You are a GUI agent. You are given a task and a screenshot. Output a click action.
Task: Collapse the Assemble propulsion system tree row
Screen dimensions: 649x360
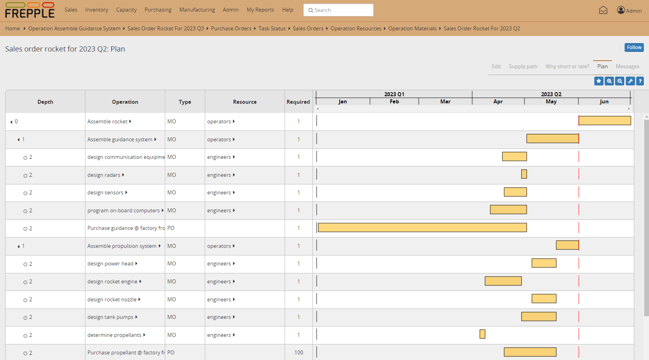click(18, 246)
